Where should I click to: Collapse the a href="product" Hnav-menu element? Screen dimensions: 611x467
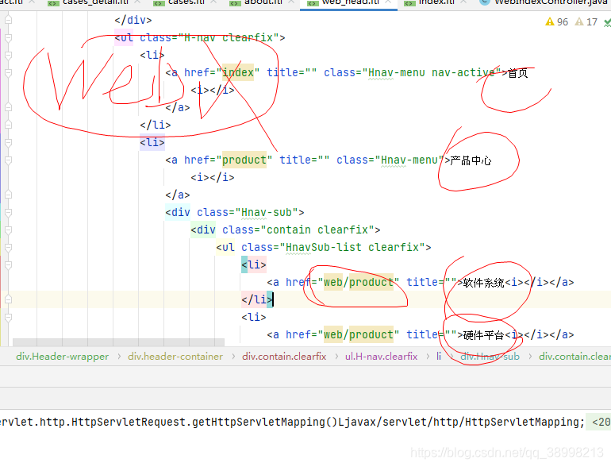(x=8, y=160)
